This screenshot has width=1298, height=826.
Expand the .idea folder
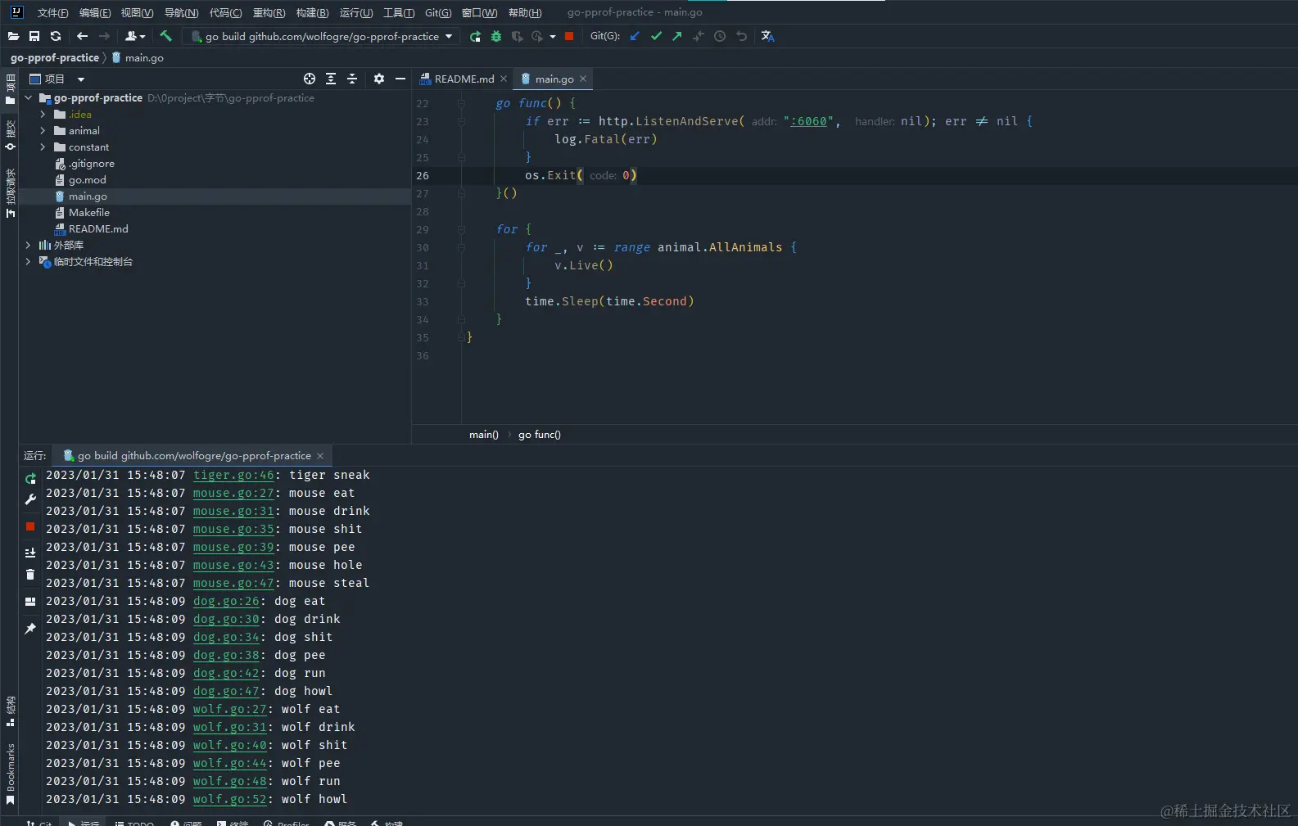point(43,114)
